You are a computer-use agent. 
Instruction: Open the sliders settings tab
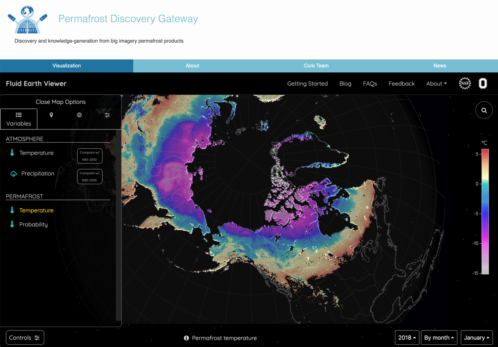pyautogui.click(x=107, y=115)
